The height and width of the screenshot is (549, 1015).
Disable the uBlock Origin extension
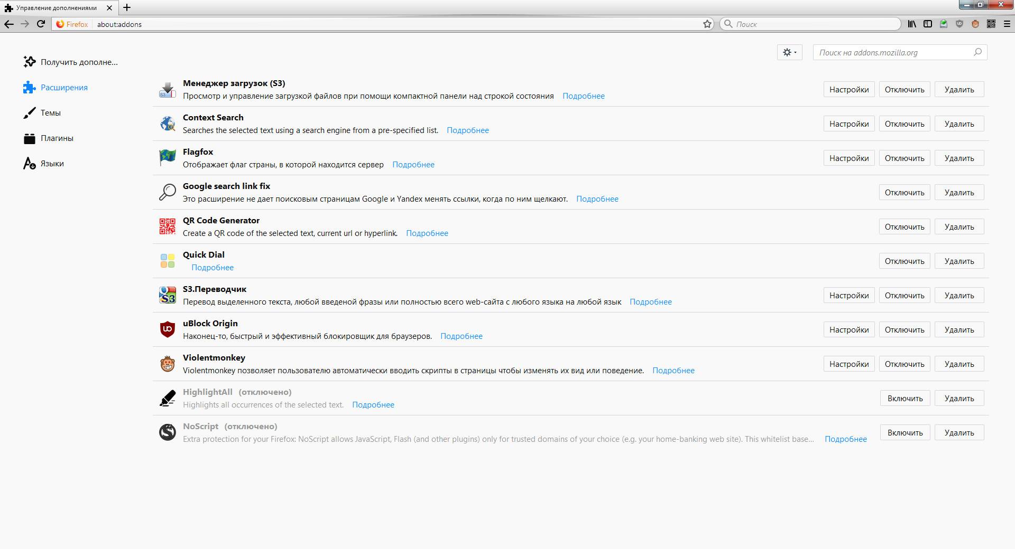click(x=905, y=329)
